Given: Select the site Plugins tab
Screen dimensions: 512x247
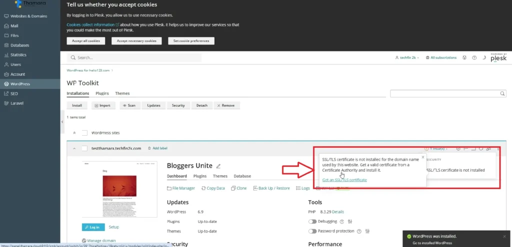Looking at the screenshot, I should pyautogui.click(x=200, y=176).
